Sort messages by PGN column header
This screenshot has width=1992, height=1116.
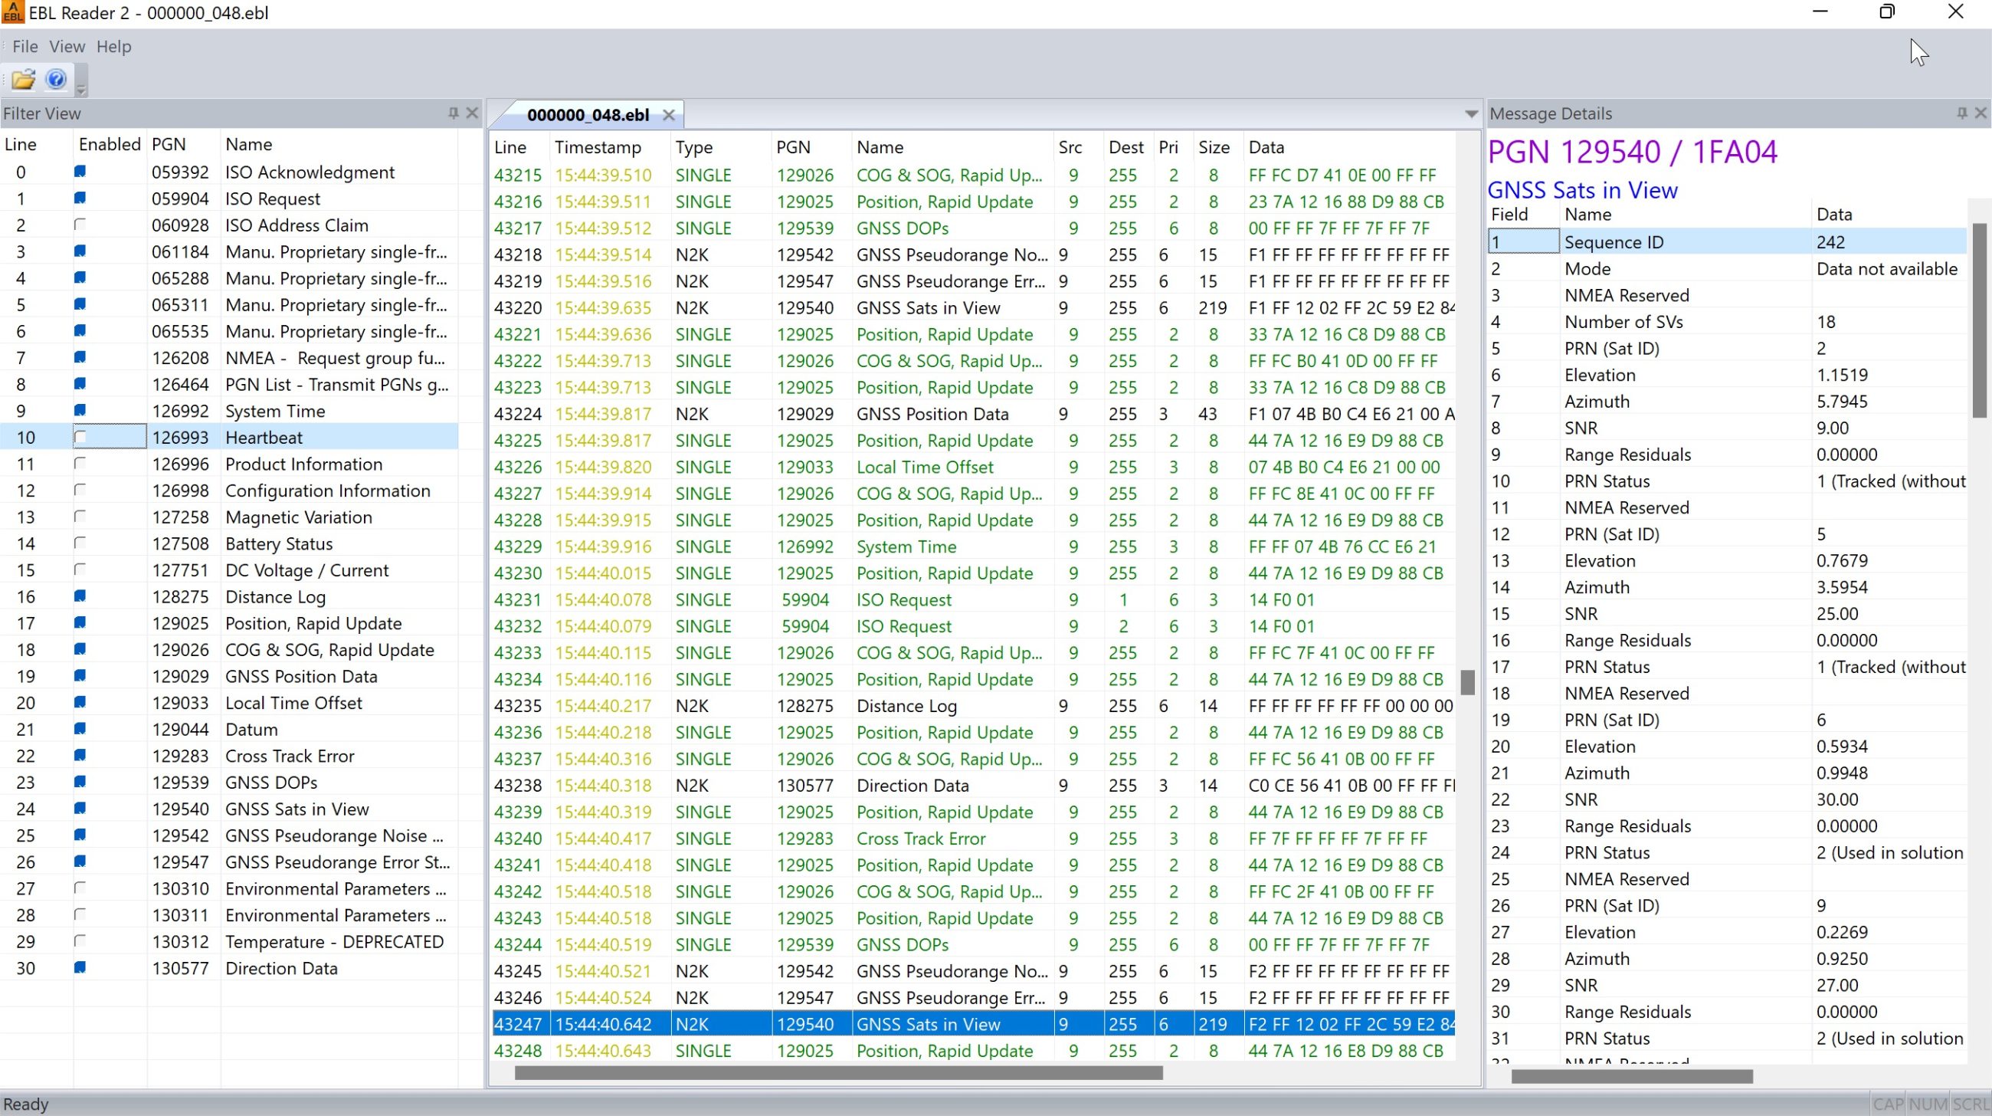coord(811,147)
